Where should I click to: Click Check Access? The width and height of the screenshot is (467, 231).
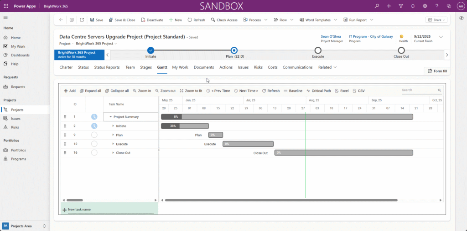pos(224,20)
